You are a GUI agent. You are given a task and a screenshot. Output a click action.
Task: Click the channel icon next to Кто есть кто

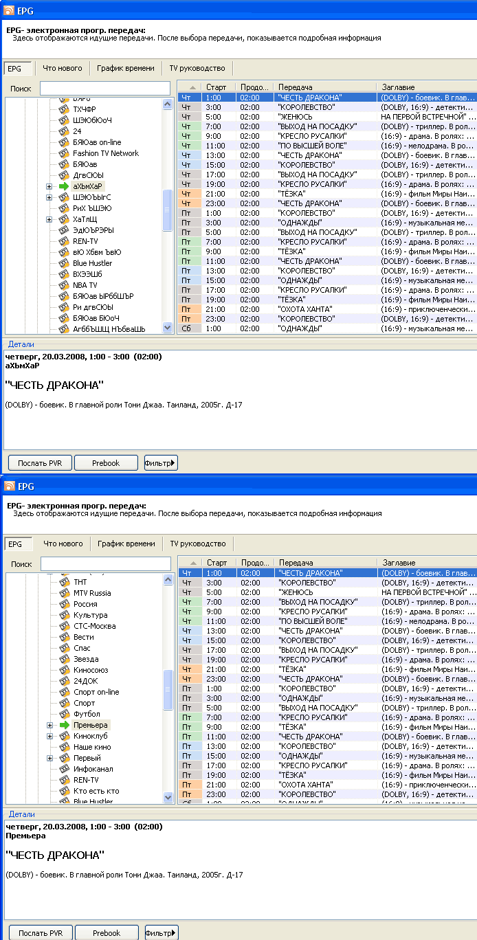(64, 791)
